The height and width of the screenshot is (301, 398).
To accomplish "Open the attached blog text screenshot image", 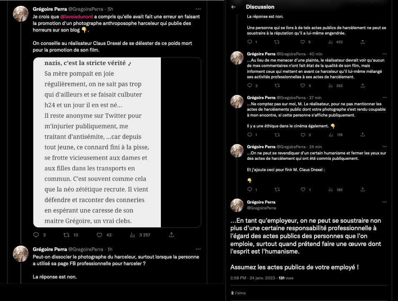I will click(102, 142).
